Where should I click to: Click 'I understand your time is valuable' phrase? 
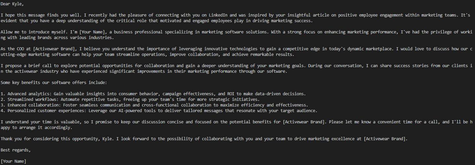click(41, 122)
